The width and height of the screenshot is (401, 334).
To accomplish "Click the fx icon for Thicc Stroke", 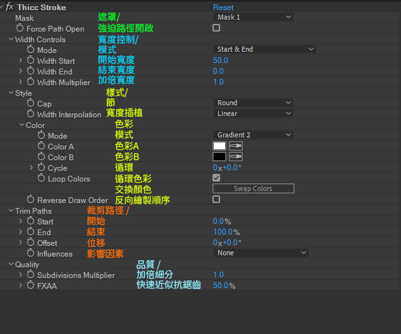I will coord(9,7).
